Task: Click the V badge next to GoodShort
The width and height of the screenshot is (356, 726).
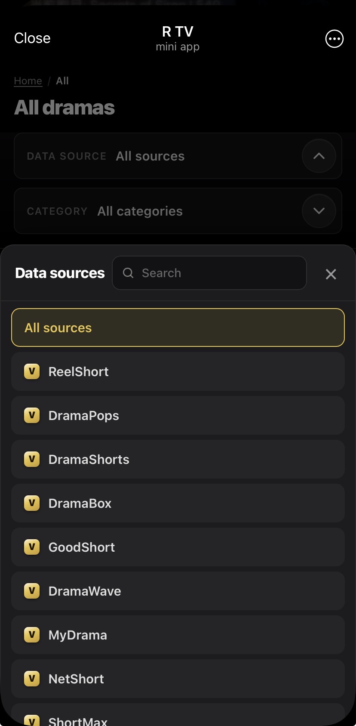Action: (32, 547)
